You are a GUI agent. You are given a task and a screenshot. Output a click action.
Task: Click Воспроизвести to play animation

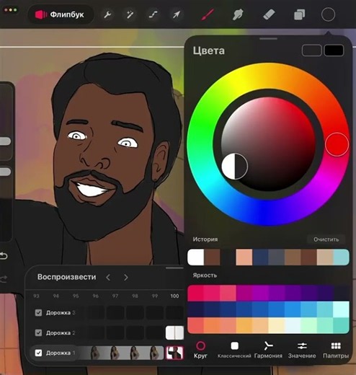(66, 277)
